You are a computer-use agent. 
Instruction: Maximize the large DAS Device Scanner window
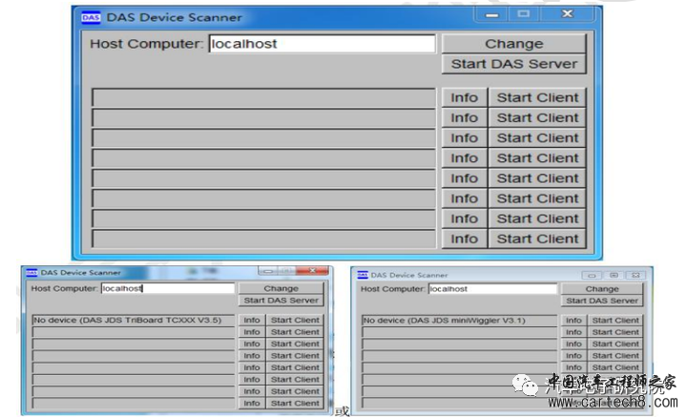click(x=524, y=14)
